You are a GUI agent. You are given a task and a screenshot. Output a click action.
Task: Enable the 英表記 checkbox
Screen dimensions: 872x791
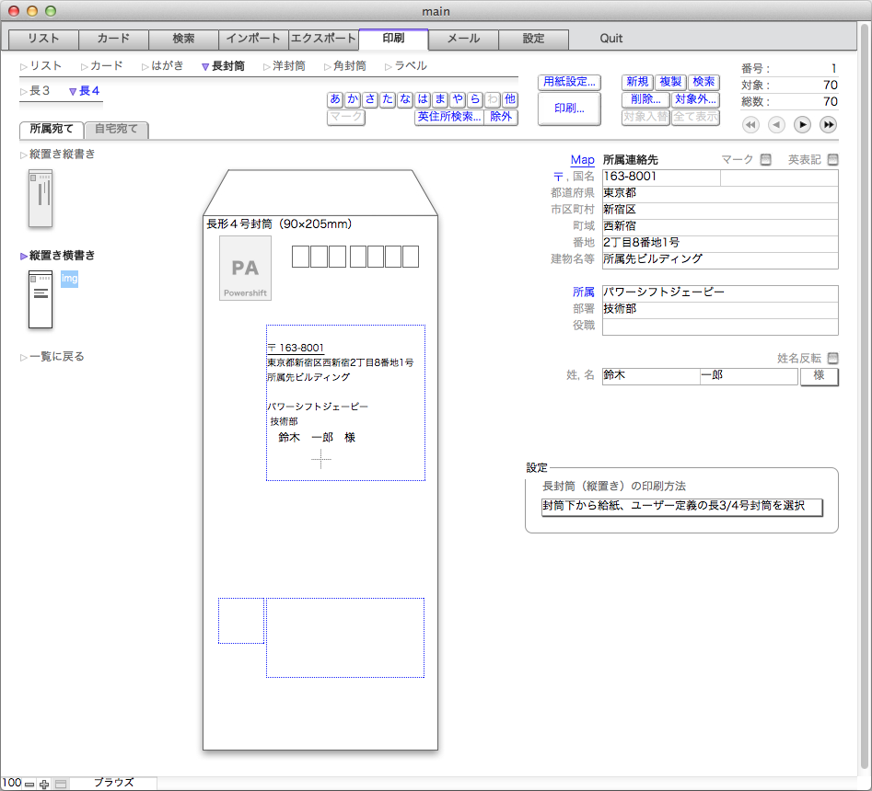click(832, 160)
